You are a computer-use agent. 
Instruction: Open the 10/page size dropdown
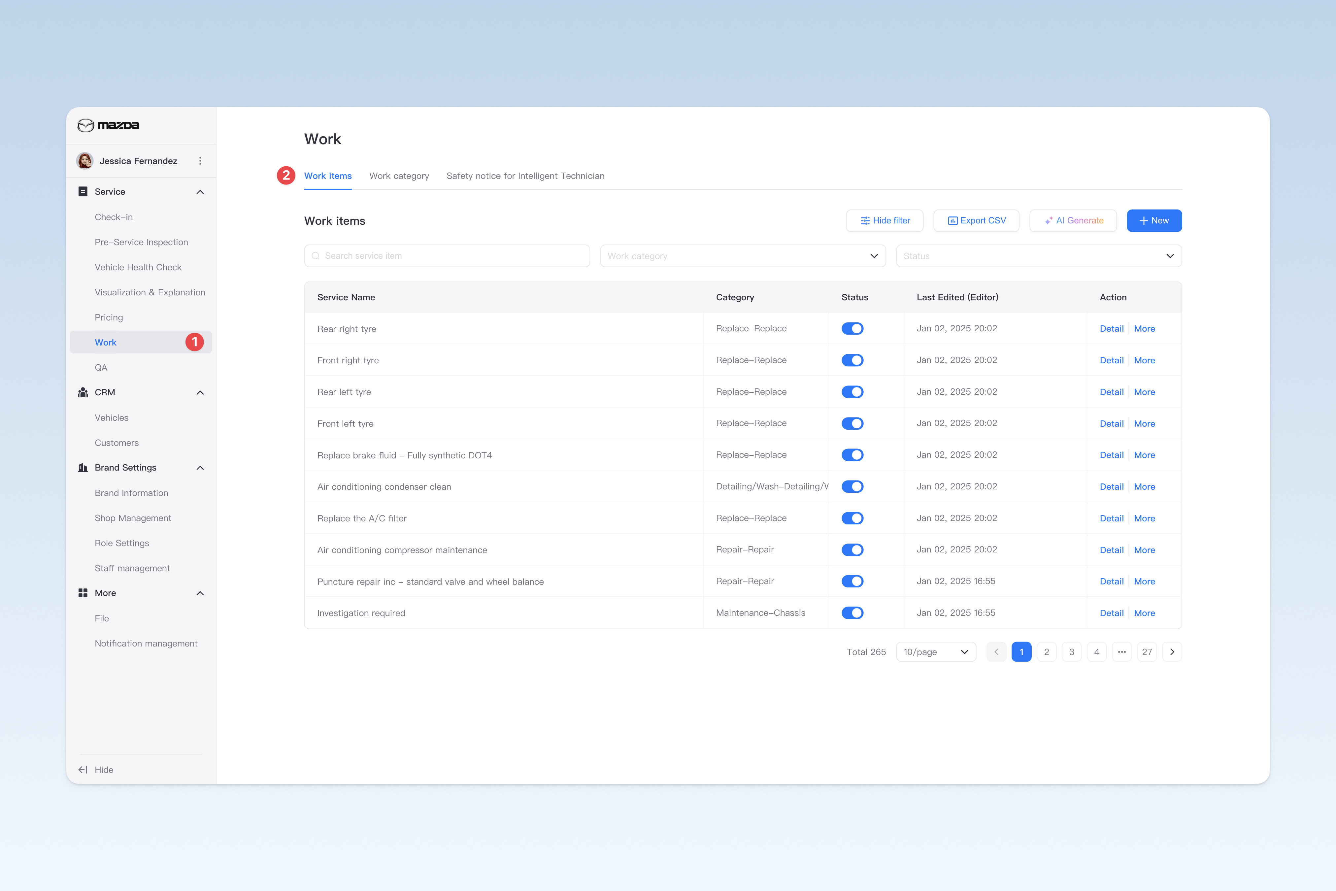pyautogui.click(x=936, y=652)
